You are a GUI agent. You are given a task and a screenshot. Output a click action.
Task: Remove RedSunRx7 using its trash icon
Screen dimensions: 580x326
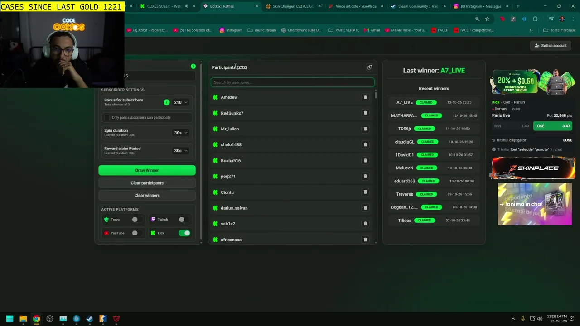[365, 113]
